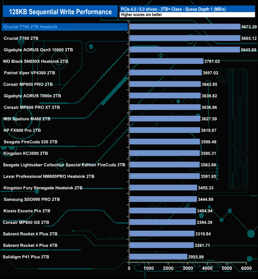Click the 0 axis label
Image resolution: width=258 pixels, height=279 pixels.
pos(129,268)
